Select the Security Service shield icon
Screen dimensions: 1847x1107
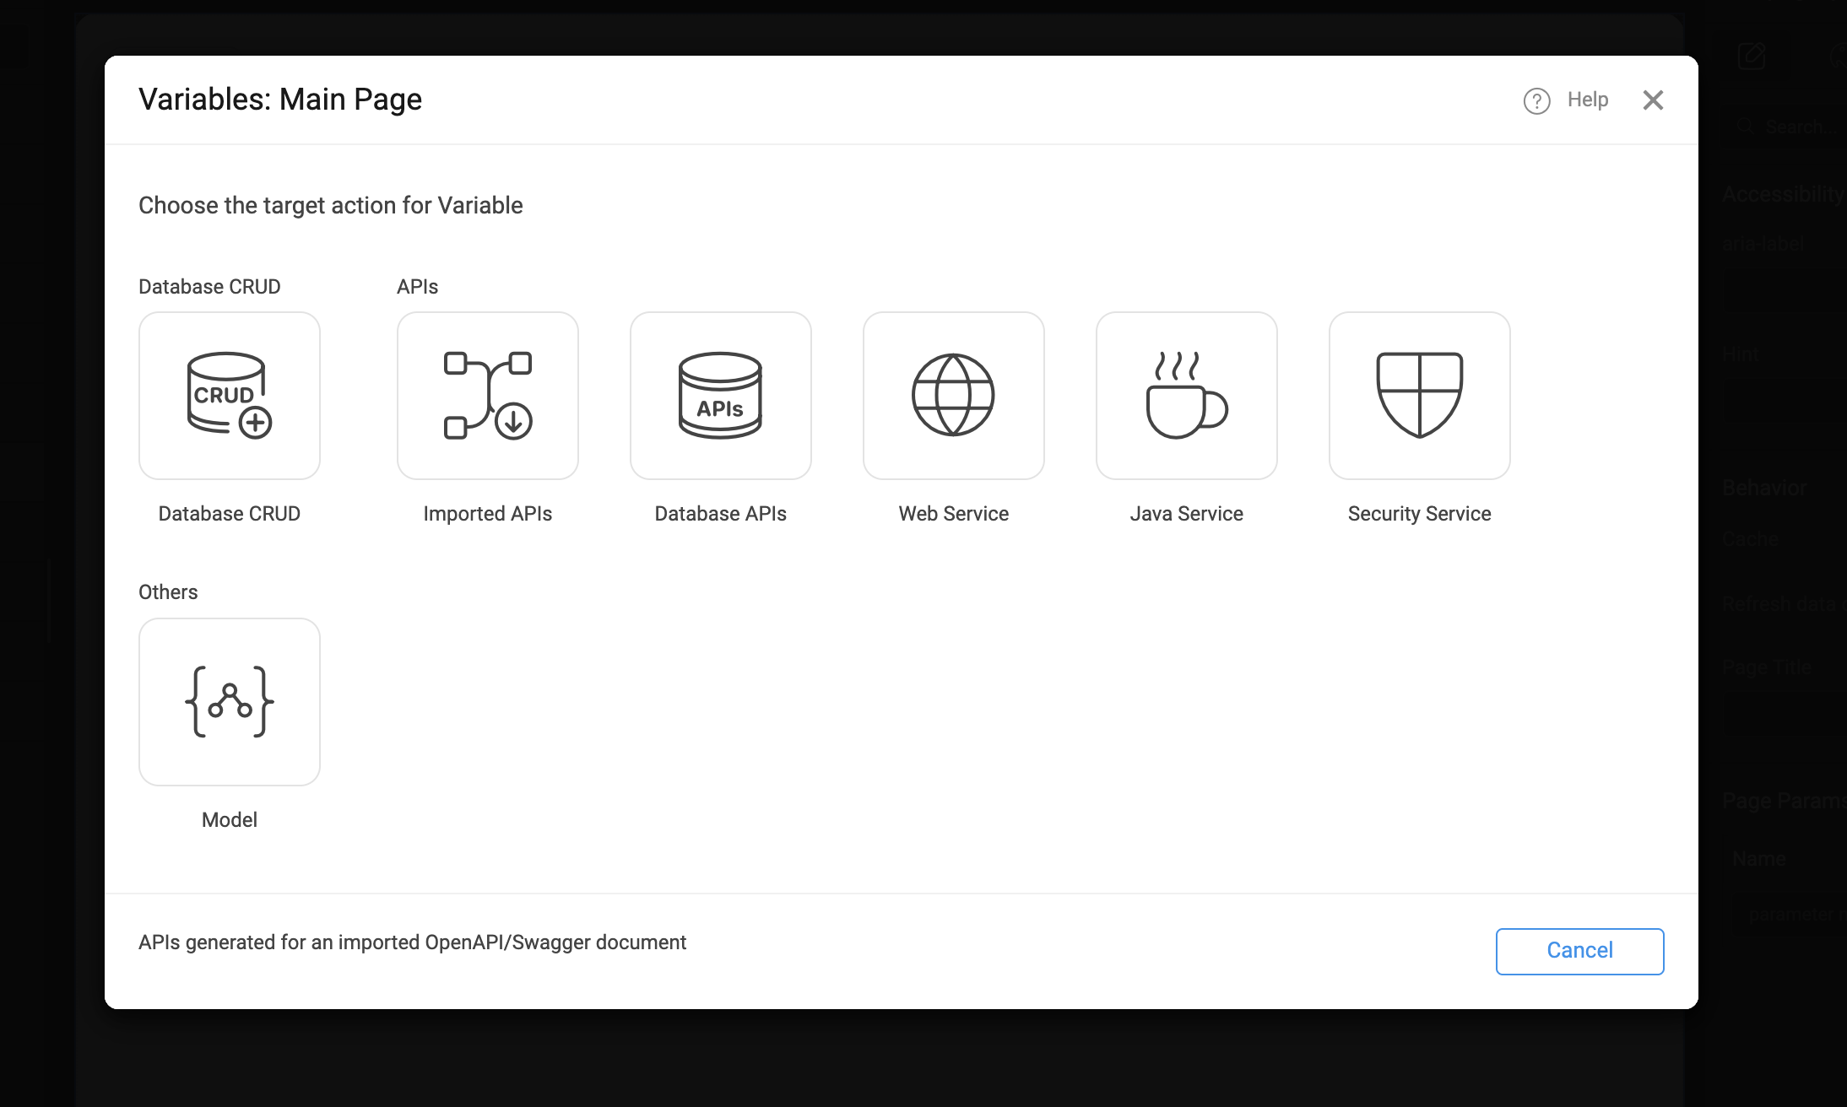1419,395
